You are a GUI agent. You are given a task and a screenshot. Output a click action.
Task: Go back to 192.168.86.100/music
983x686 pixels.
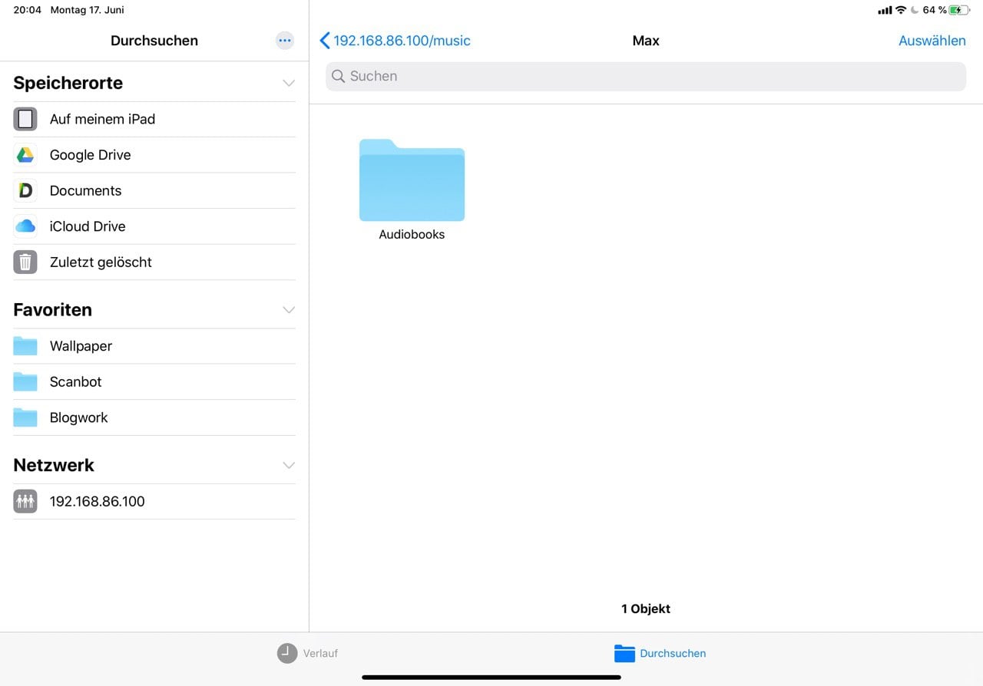point(395,41)
